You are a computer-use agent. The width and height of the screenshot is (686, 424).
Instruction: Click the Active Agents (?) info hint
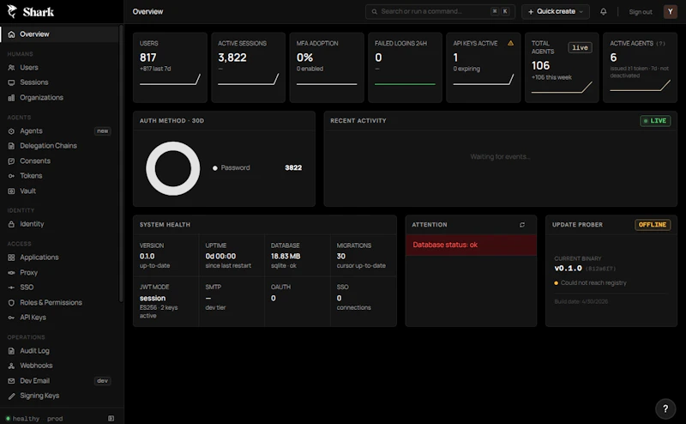660,44
